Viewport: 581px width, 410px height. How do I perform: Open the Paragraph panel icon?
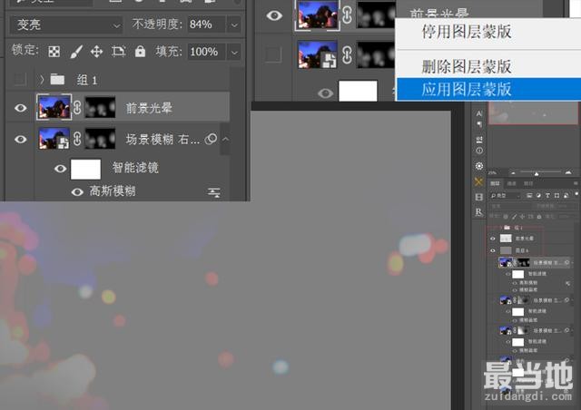point(479,124)
